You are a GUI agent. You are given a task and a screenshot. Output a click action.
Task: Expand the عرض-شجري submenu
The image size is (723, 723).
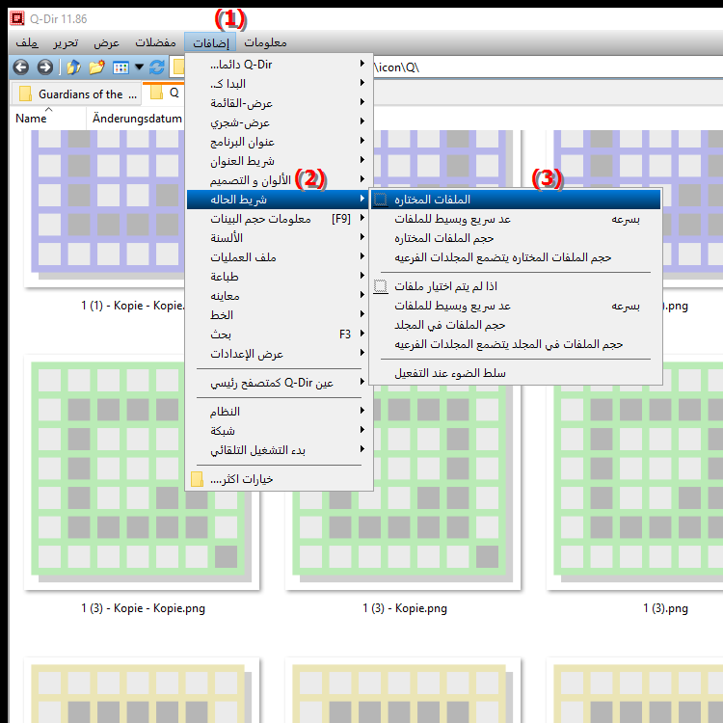point(278,122)
